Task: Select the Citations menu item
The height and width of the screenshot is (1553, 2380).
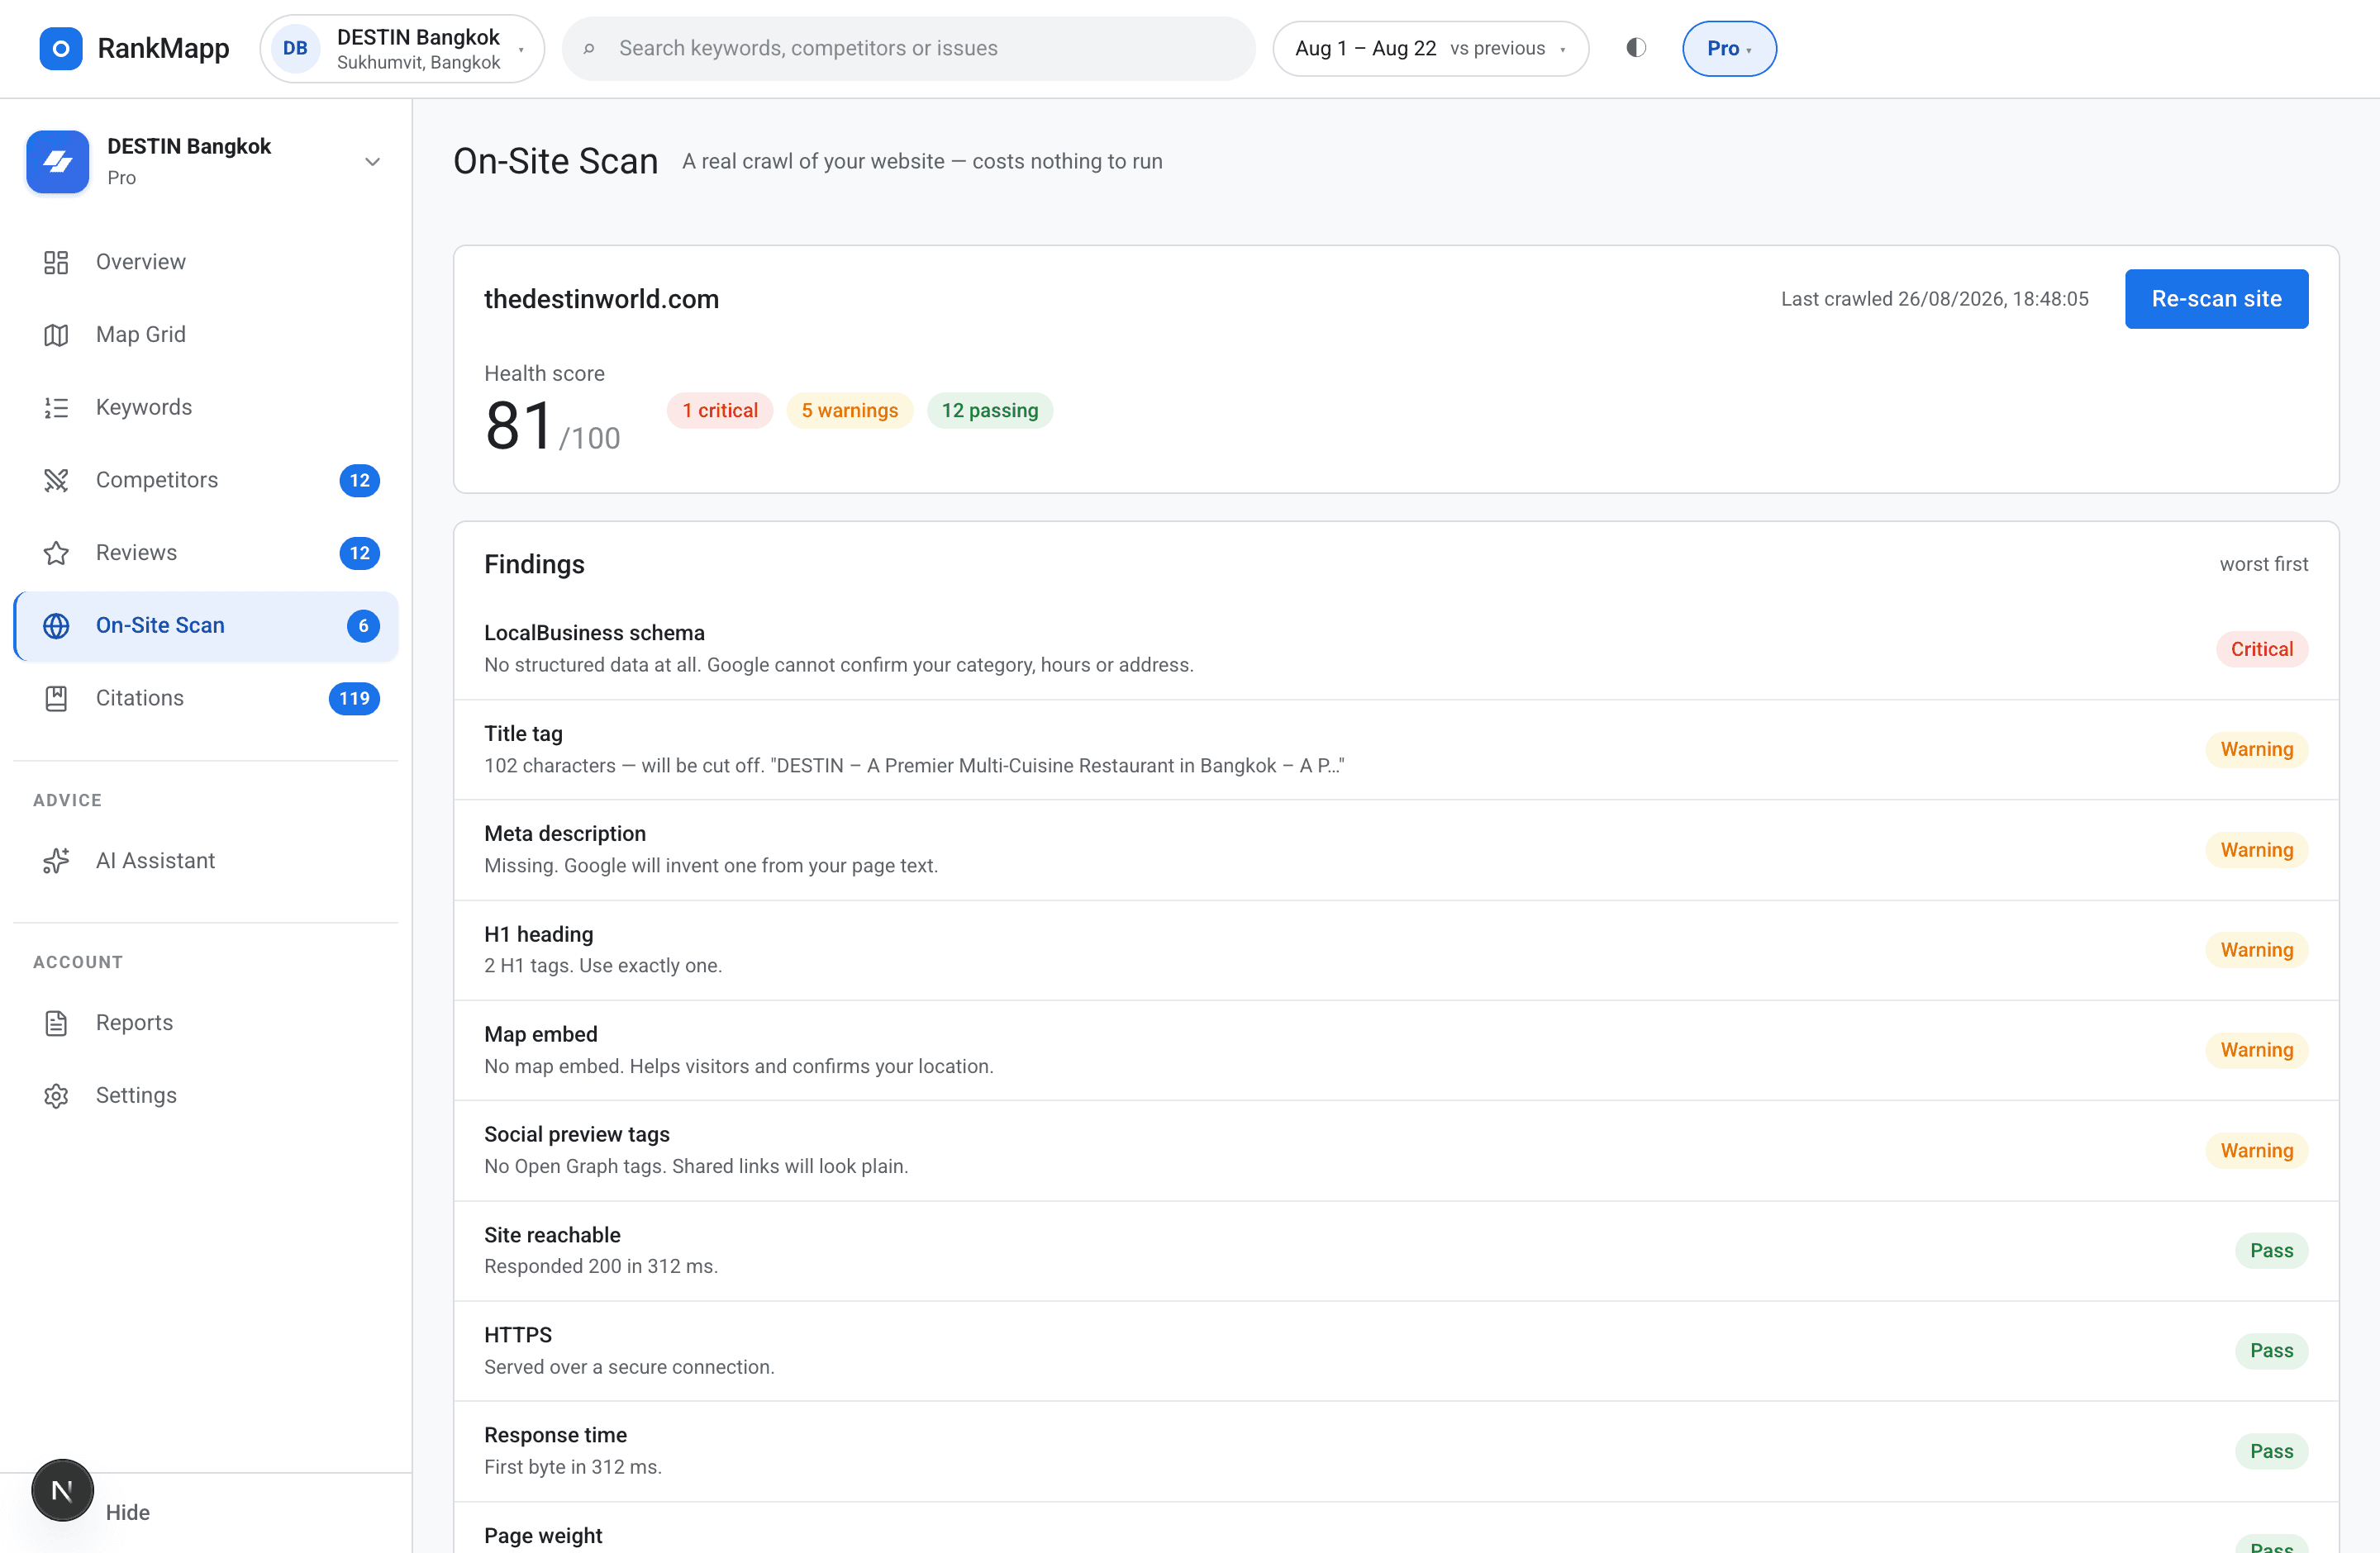Action: coord(206,699)
